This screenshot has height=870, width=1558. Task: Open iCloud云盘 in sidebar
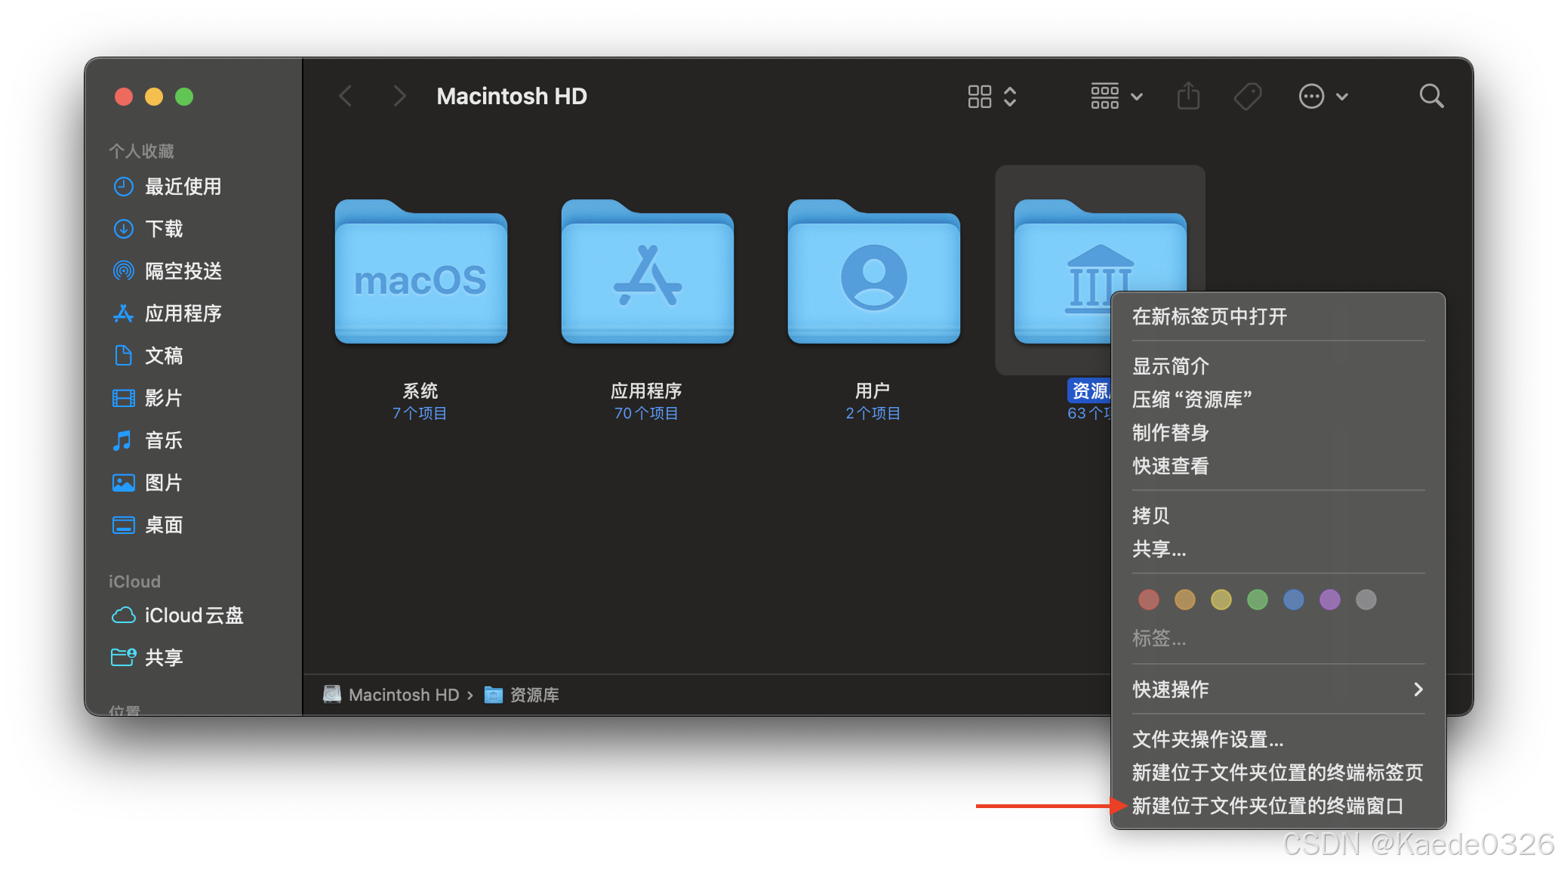click(193, 615)
